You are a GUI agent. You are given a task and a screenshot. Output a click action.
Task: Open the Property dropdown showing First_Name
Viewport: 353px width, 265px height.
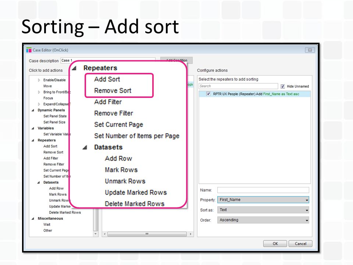(x=263, y=199)
